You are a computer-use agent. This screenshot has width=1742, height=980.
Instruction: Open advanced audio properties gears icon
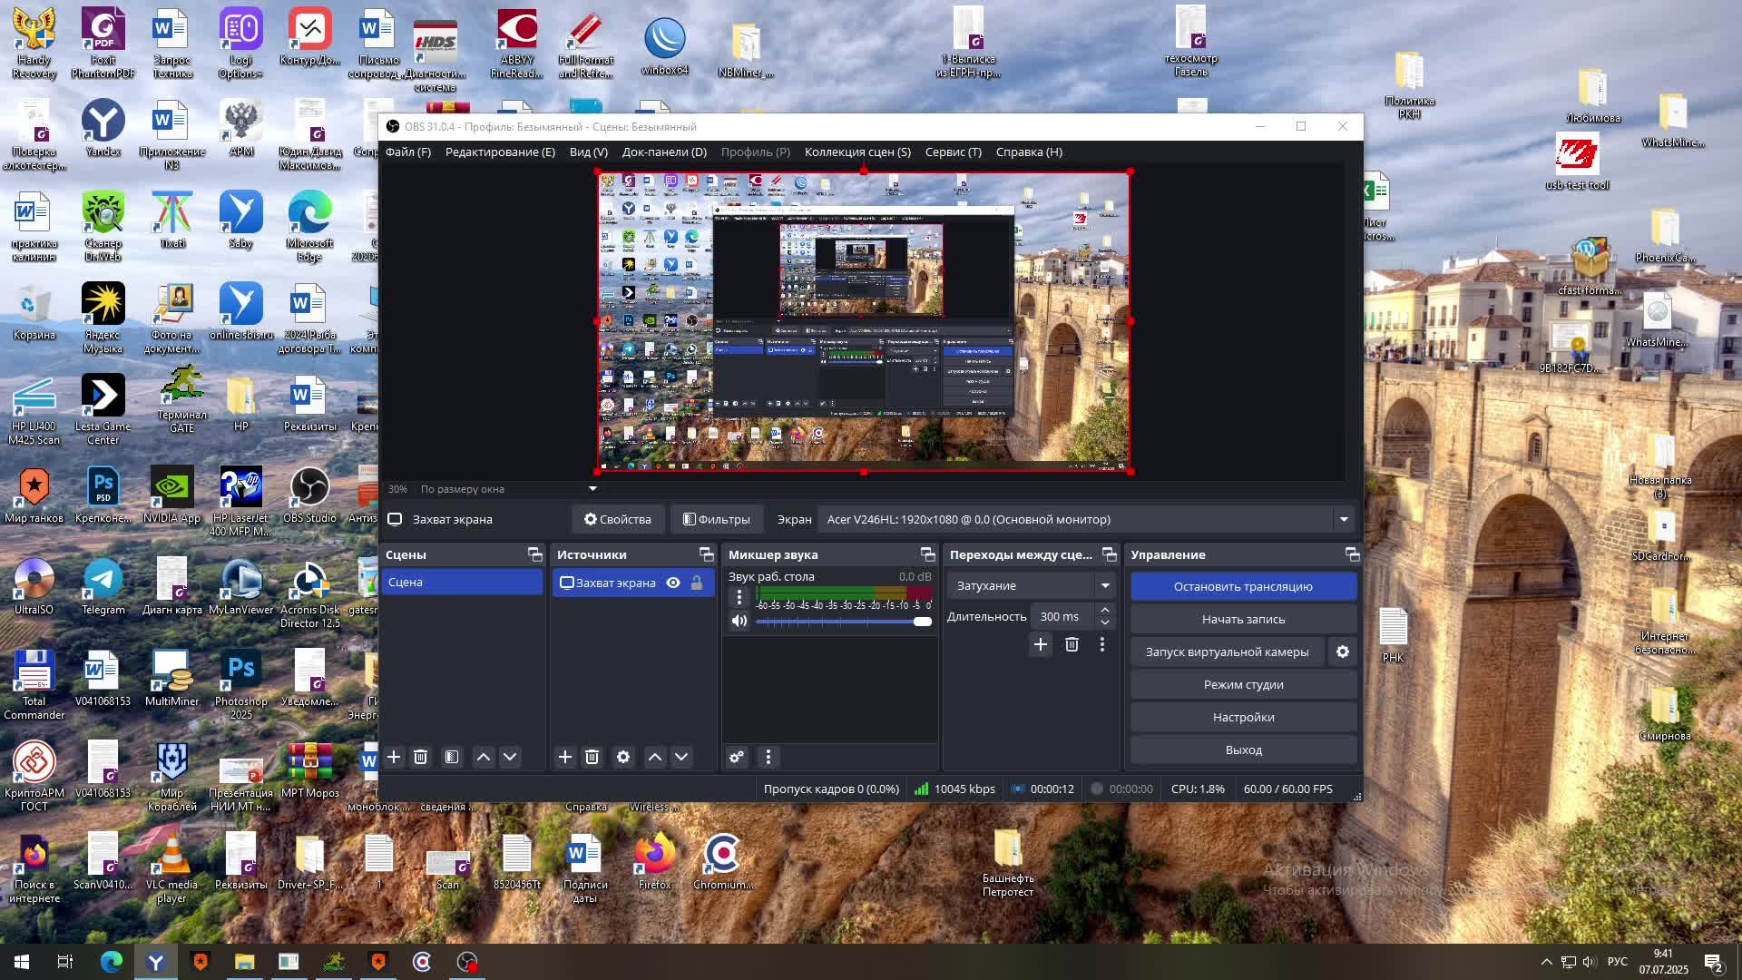click(737, 757)
